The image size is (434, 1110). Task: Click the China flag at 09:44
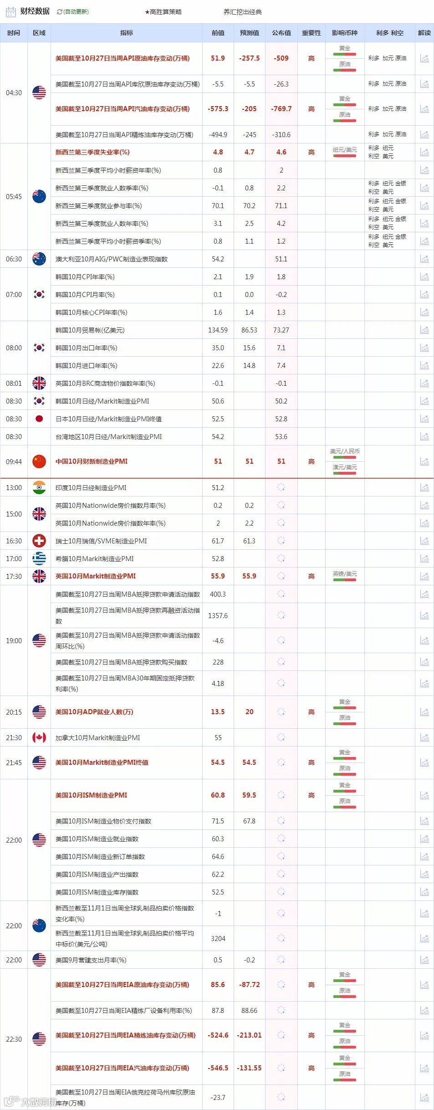(x=39, y=461)
